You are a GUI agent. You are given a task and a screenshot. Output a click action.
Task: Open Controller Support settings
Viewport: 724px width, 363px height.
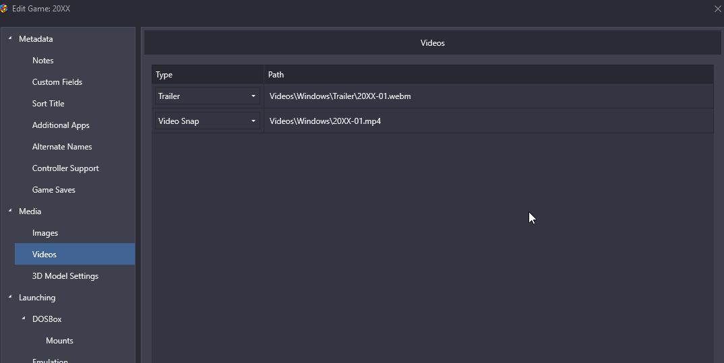65,168
